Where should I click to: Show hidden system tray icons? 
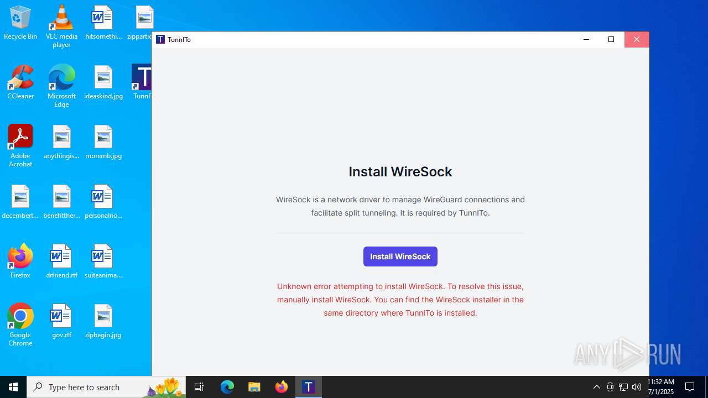point(596,387)
